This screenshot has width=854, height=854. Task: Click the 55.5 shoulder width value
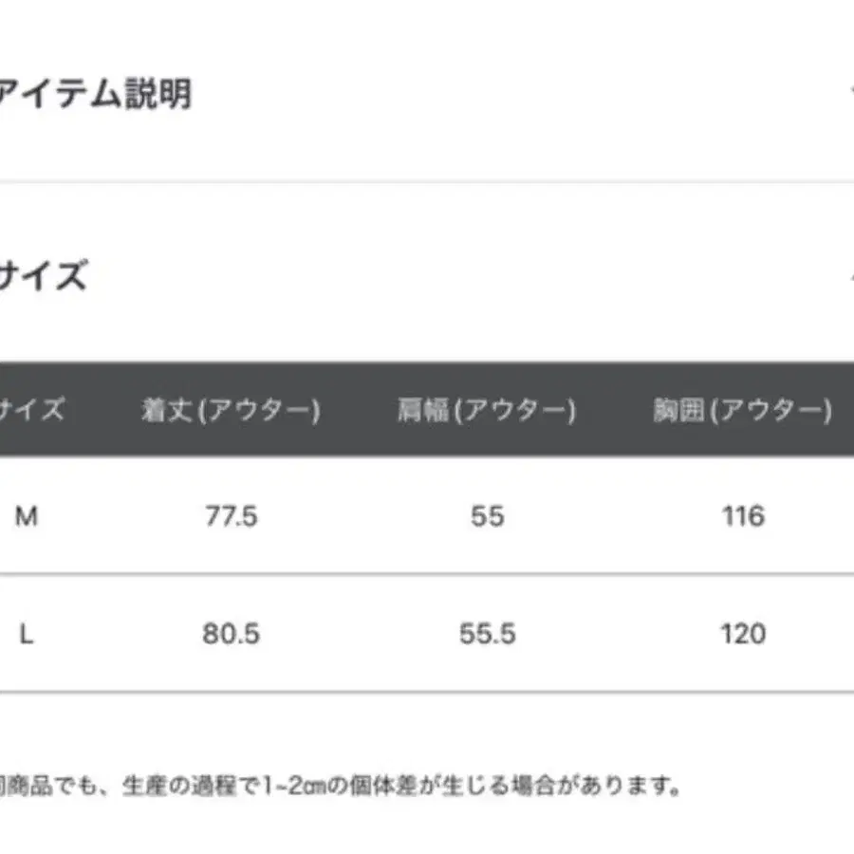(x=487, y=634)
